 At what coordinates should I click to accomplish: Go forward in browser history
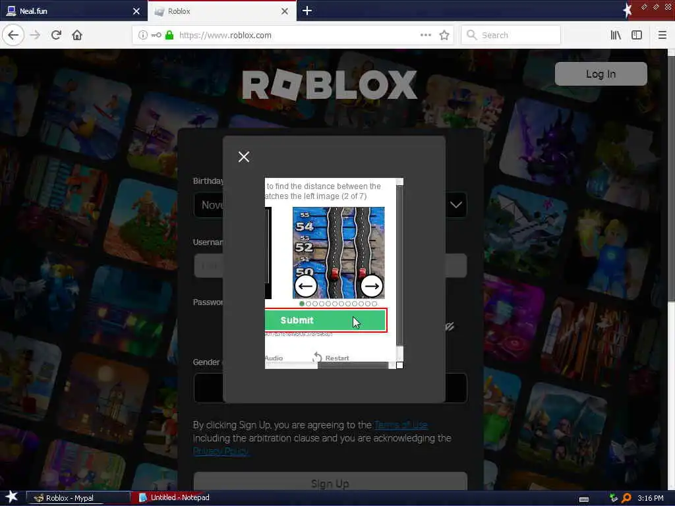click(x=36, y=35)
